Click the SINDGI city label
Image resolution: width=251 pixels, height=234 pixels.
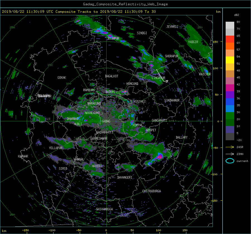[x=142, y=33]
